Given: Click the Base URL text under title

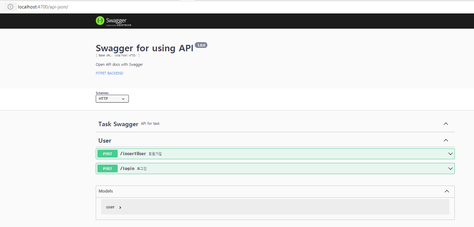Looking at the screenshot, I should pos(118,55).
